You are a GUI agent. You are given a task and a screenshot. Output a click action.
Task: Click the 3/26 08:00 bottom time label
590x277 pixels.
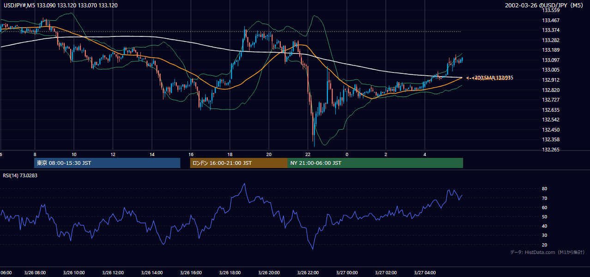pos(35,272)
